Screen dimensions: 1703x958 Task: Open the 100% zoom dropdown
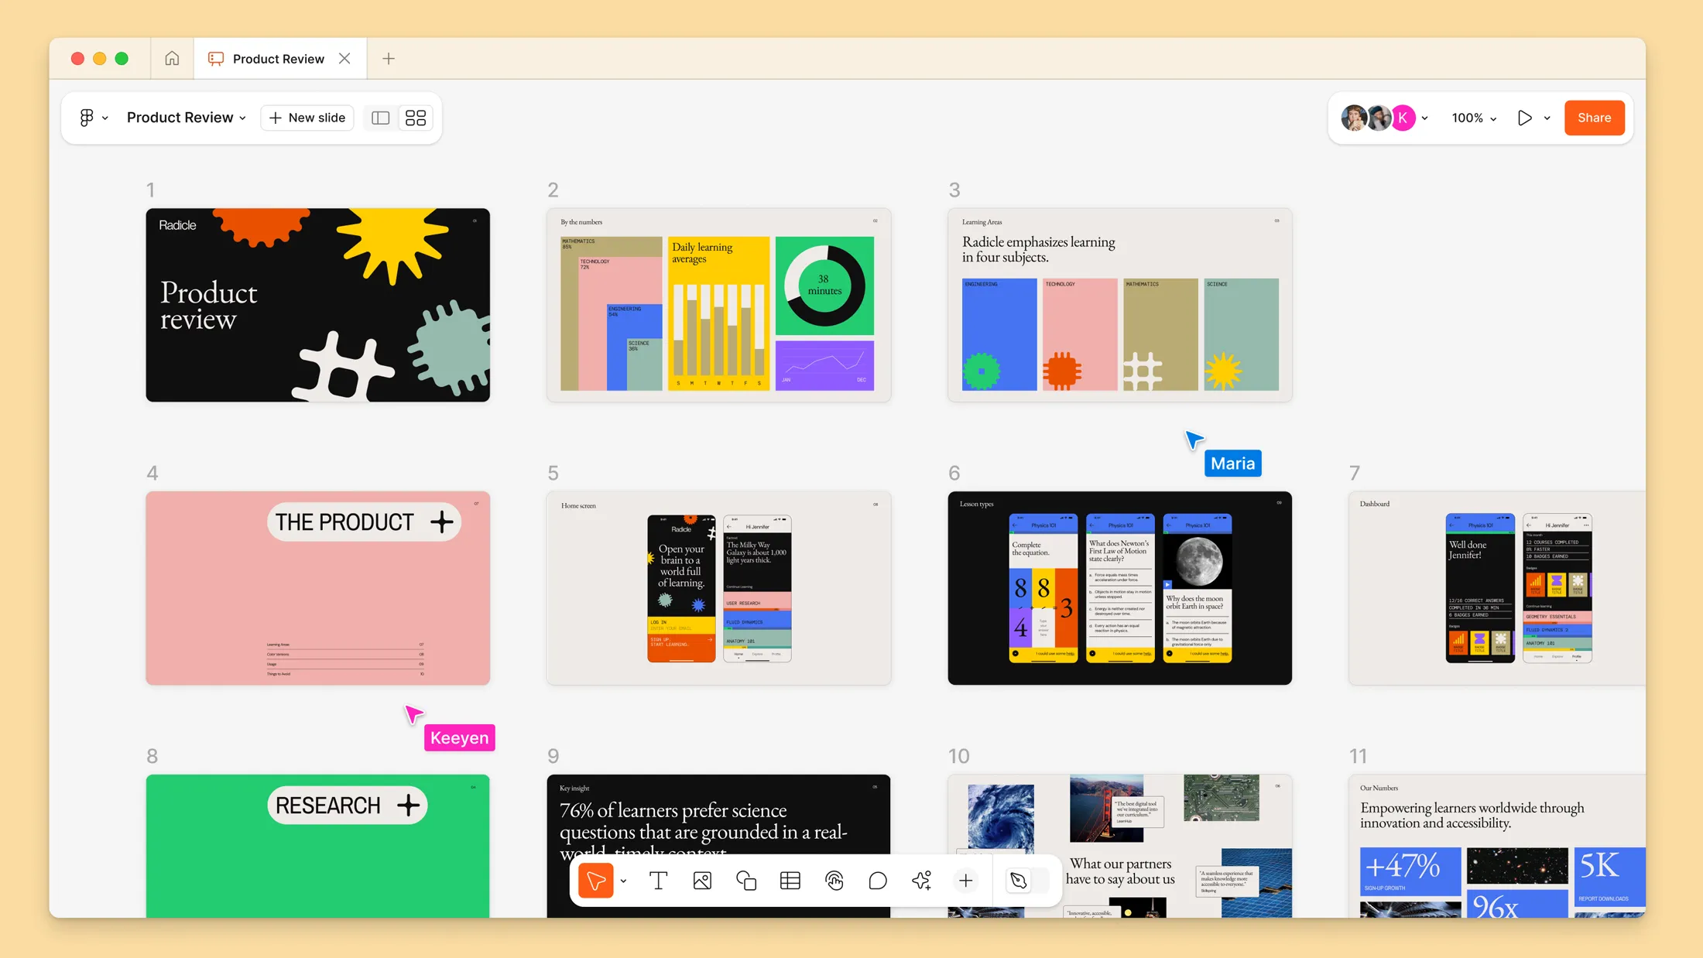[1474, 118]
